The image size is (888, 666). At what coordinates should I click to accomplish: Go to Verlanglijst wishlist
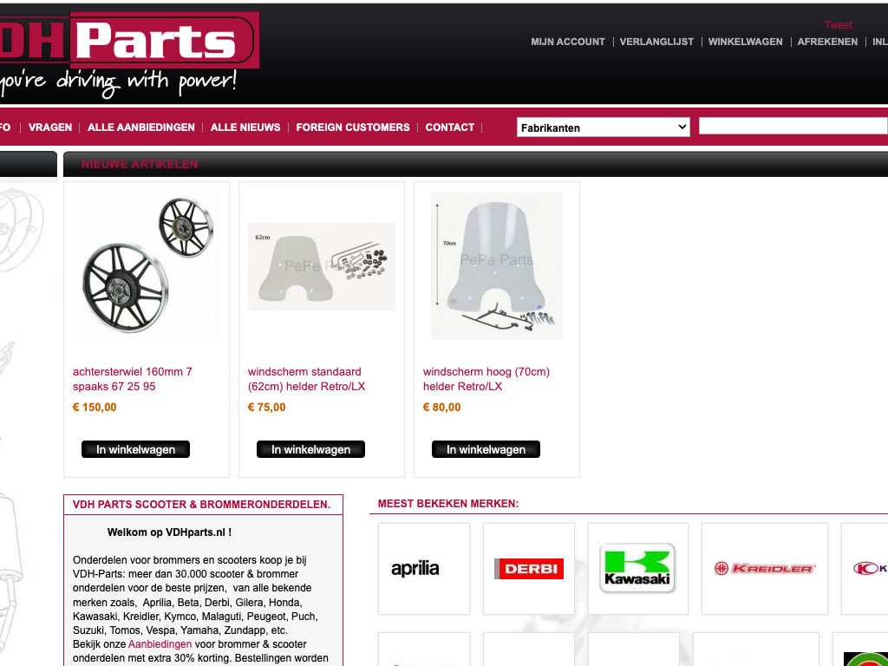656,42
